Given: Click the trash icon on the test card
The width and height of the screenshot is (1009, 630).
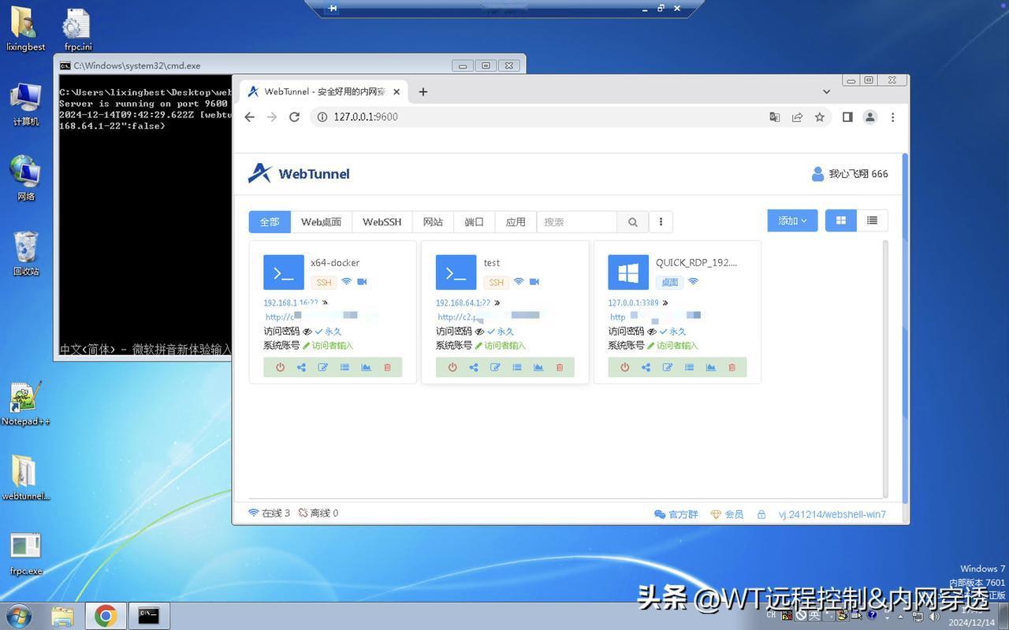Looking at the screenshot, I should click(560, 367).
